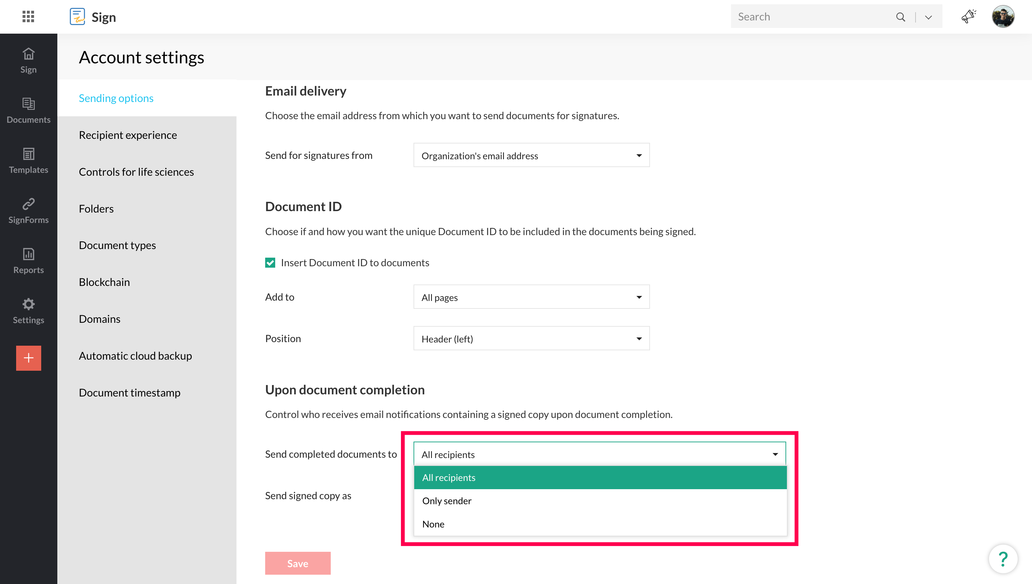Click the Search input field
The height and width of the screenshot is (584, 1032).
[x=811, y=17]
